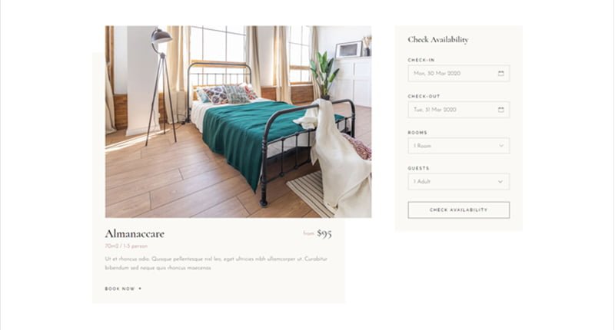Expand the Rooms dropdown chevron
This screenshot has height=330, width=615.
(501, 146)
